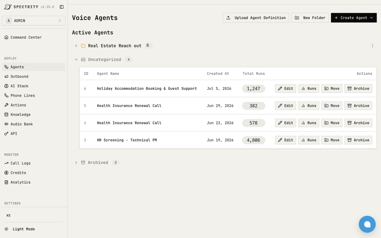Archive agent ID 5
The width and height of the screenshot is (381, 238).
(x=358, y=106)
